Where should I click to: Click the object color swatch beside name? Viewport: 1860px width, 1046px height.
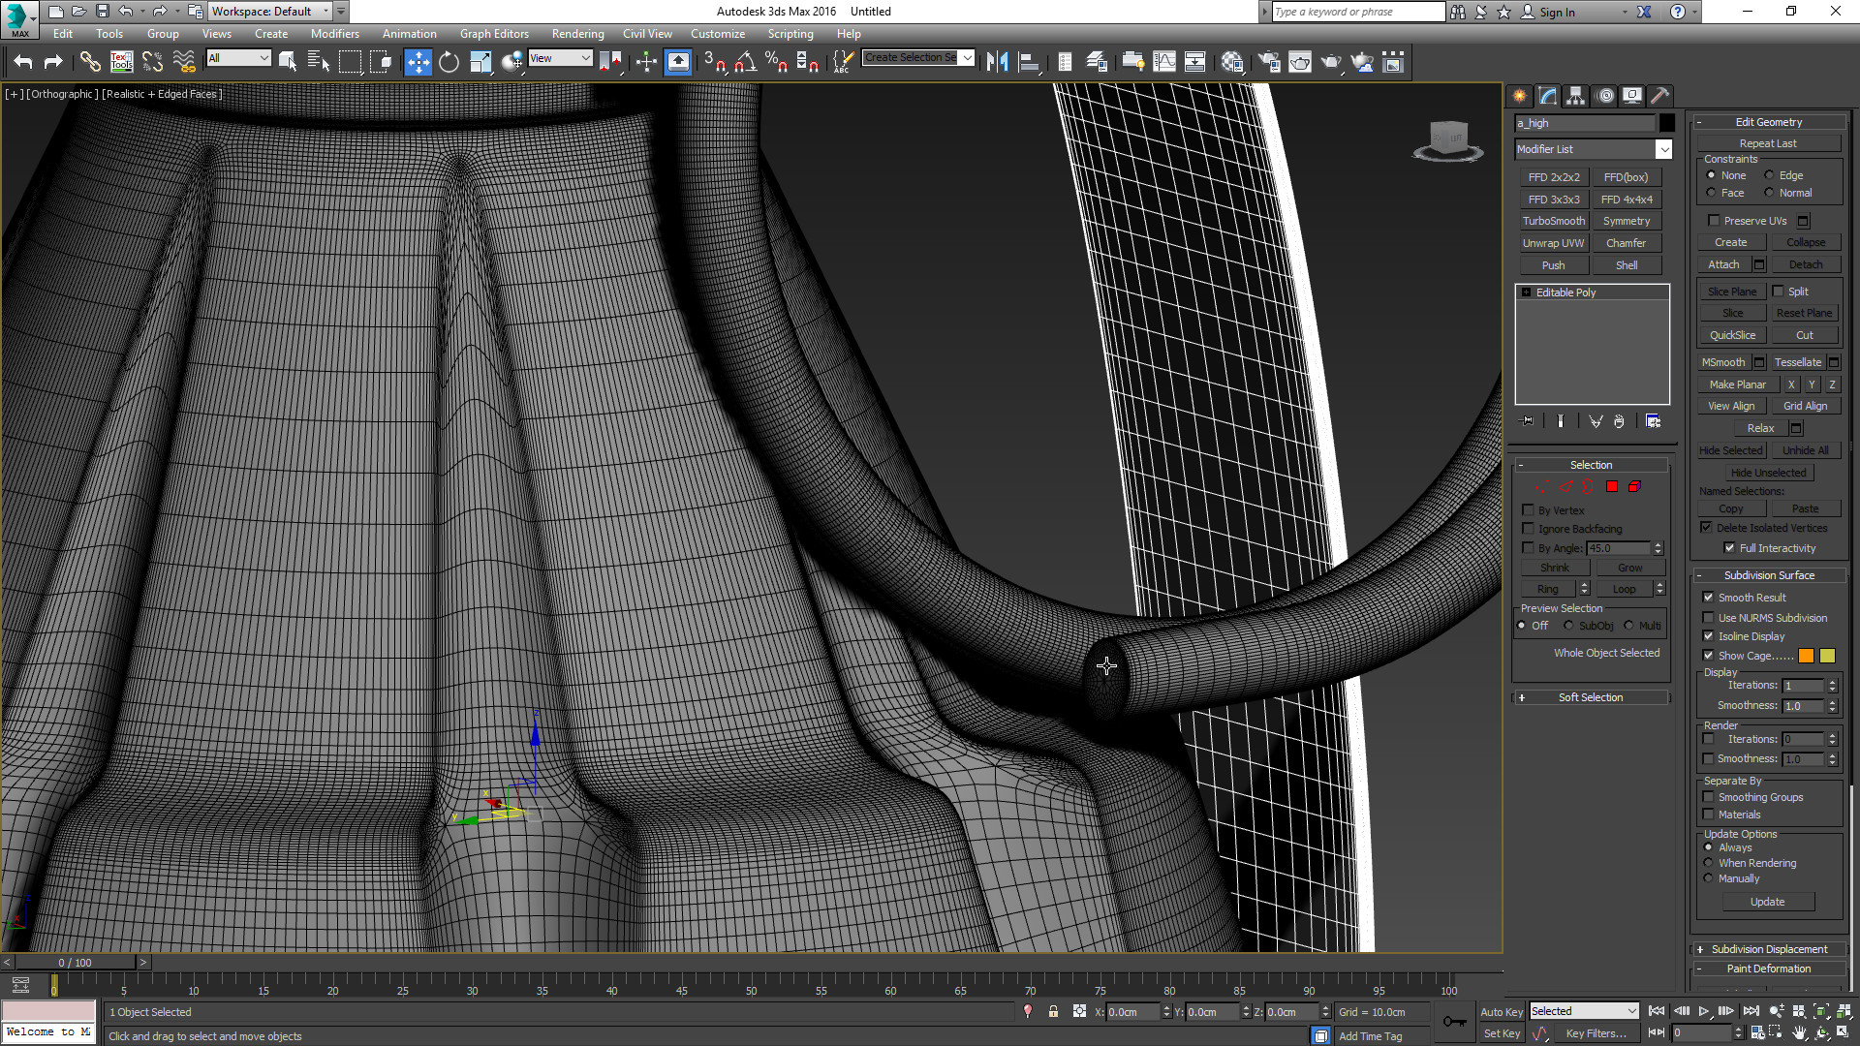(x=1666, y=123)
